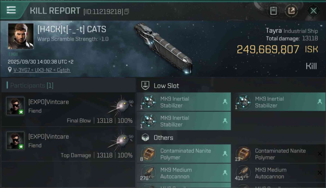Image resolution: width=326 pixels, height=188 pixels.
Task: Click the Low Slot section icon
Action: coord(145,85)
